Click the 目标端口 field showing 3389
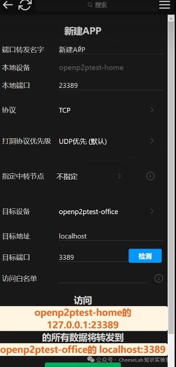This screenshot has height=367, width=176. tap(93, 257)
